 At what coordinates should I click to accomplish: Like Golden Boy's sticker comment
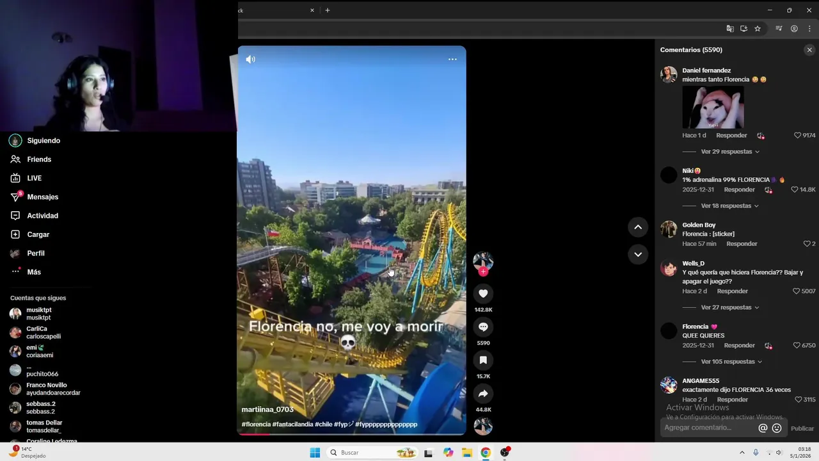click(807, 244)
